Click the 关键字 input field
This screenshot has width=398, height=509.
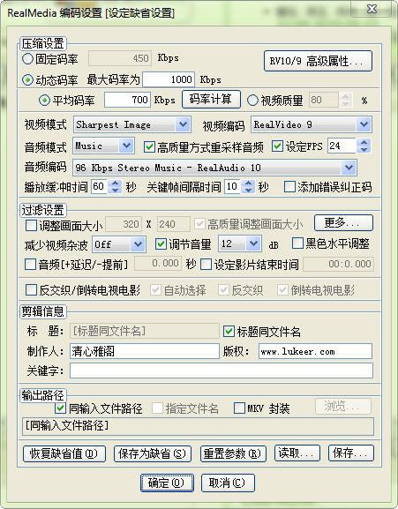pos(222,371)
